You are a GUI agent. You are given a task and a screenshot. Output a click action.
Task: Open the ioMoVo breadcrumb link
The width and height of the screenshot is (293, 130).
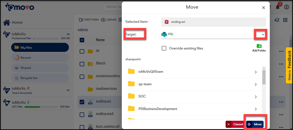[x=83, y=30]
